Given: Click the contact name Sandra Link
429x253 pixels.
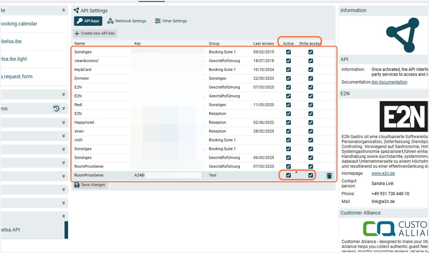Looking at the screenshot, I should pos(383,183).
